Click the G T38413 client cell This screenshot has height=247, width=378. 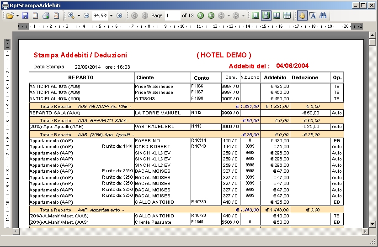tap(144, 98)
